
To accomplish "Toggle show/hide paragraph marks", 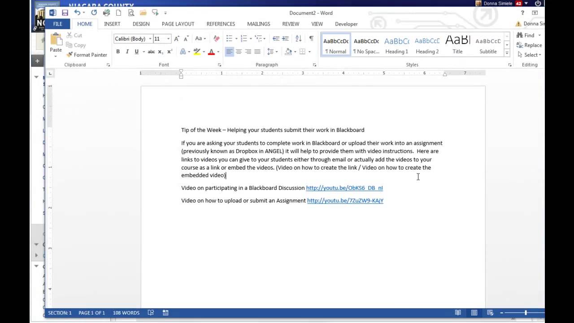I will tap(311, 39).
